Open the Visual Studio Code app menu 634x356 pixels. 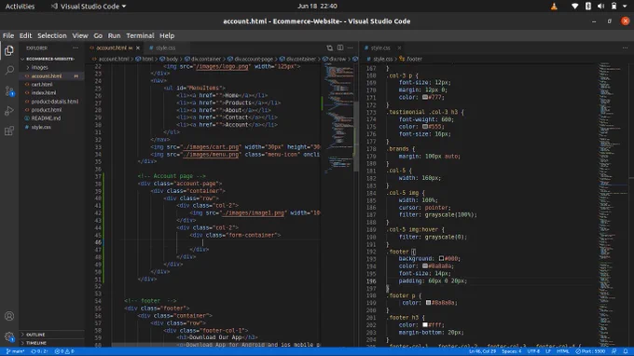[89, 7]
